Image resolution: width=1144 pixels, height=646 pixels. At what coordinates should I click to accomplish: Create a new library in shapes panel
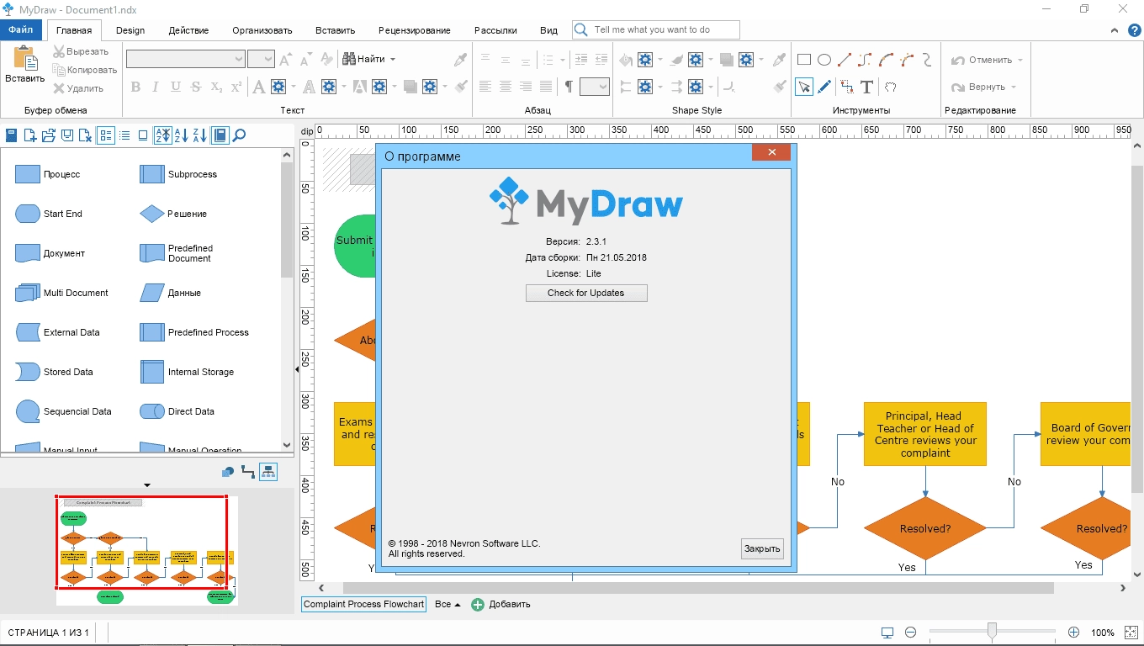(30, 135)
